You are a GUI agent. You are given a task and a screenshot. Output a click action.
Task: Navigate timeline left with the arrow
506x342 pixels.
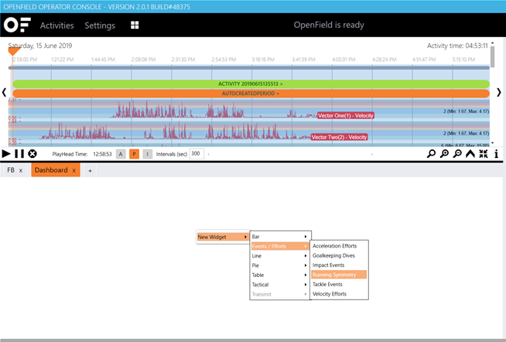(x=4, y=92)
